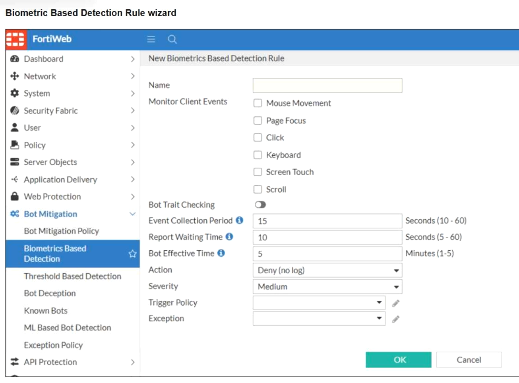The height and width of the screenshot is (383, 519).
Task: Show info for Bot Effective Time
Action: pyautogui.click(x=221, y=253)
